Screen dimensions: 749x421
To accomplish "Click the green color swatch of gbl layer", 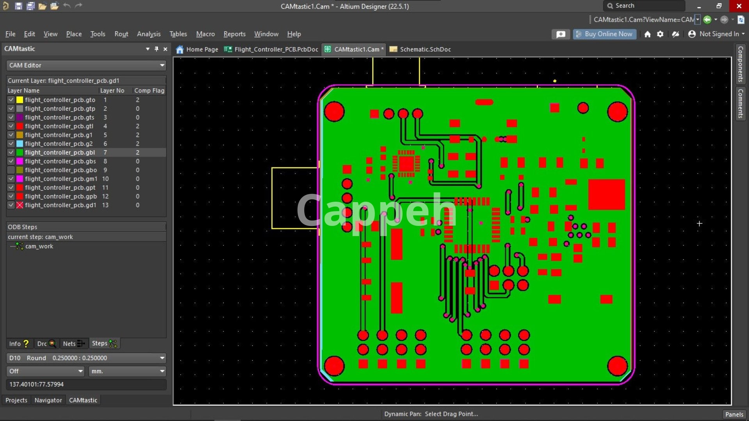I will click(20, 153).
